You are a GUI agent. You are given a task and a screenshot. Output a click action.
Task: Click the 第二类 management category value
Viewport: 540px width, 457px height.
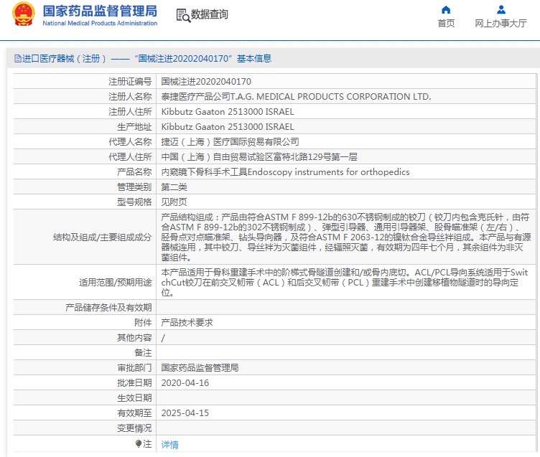pyautogui.click(x=174, y=187)
